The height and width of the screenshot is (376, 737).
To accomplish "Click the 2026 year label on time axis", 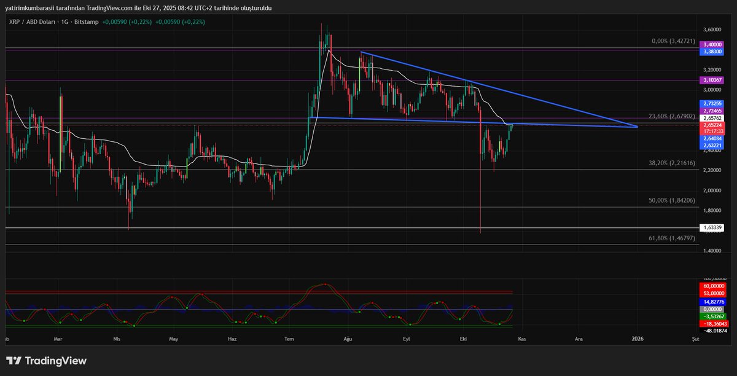I will click(x=638, y=339).
